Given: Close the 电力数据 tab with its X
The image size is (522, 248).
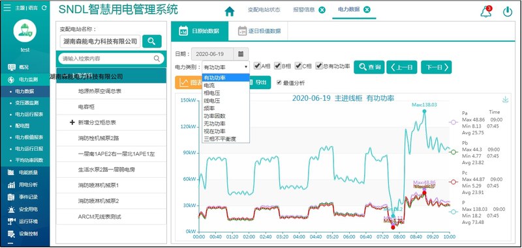Looking at the screenshot, I should point(367,10).
